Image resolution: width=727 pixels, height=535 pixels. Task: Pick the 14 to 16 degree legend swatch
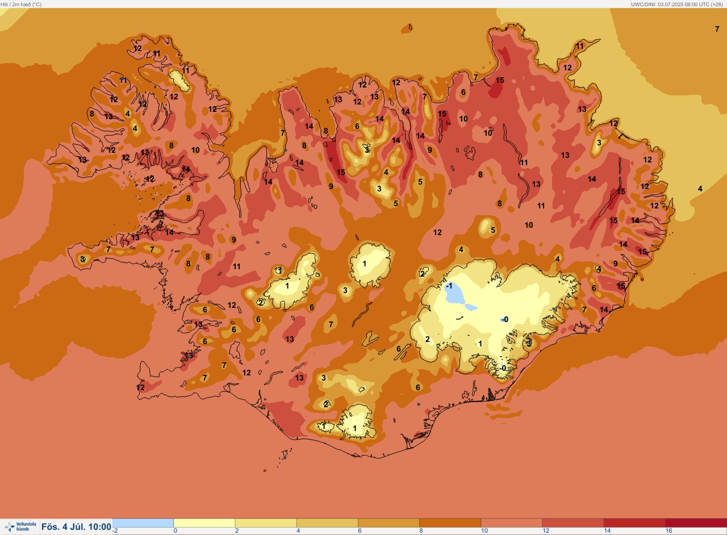[634, 523]
